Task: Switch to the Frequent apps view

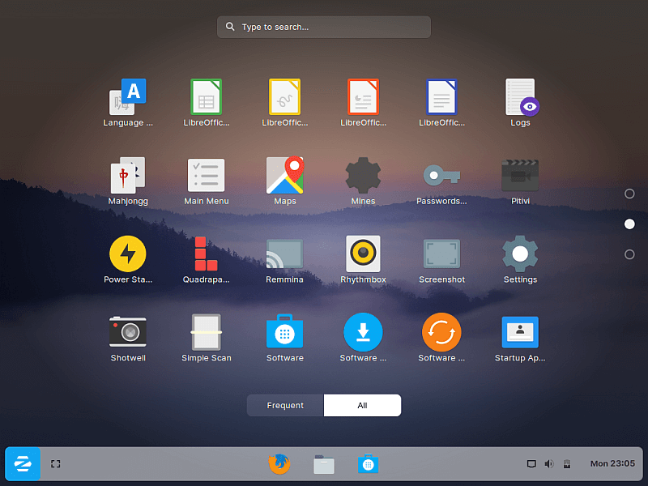Action: click(284, 405)
